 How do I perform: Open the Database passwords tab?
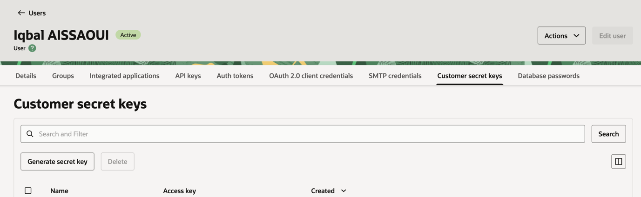pos(548,76)
